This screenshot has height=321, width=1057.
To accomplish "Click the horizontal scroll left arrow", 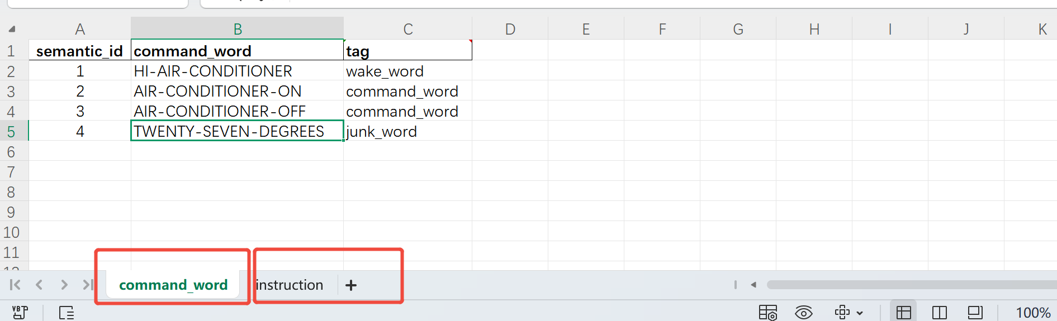I will pos(753,285).
